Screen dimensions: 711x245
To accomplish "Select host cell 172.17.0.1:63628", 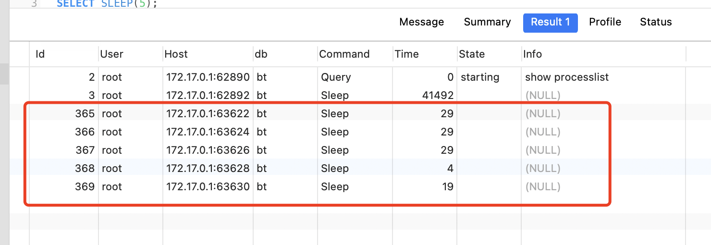I will click(x=208, y=169).
